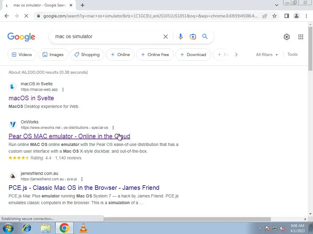Click the OnWorks favicon
313x234 pixels.
coord(13,125)
